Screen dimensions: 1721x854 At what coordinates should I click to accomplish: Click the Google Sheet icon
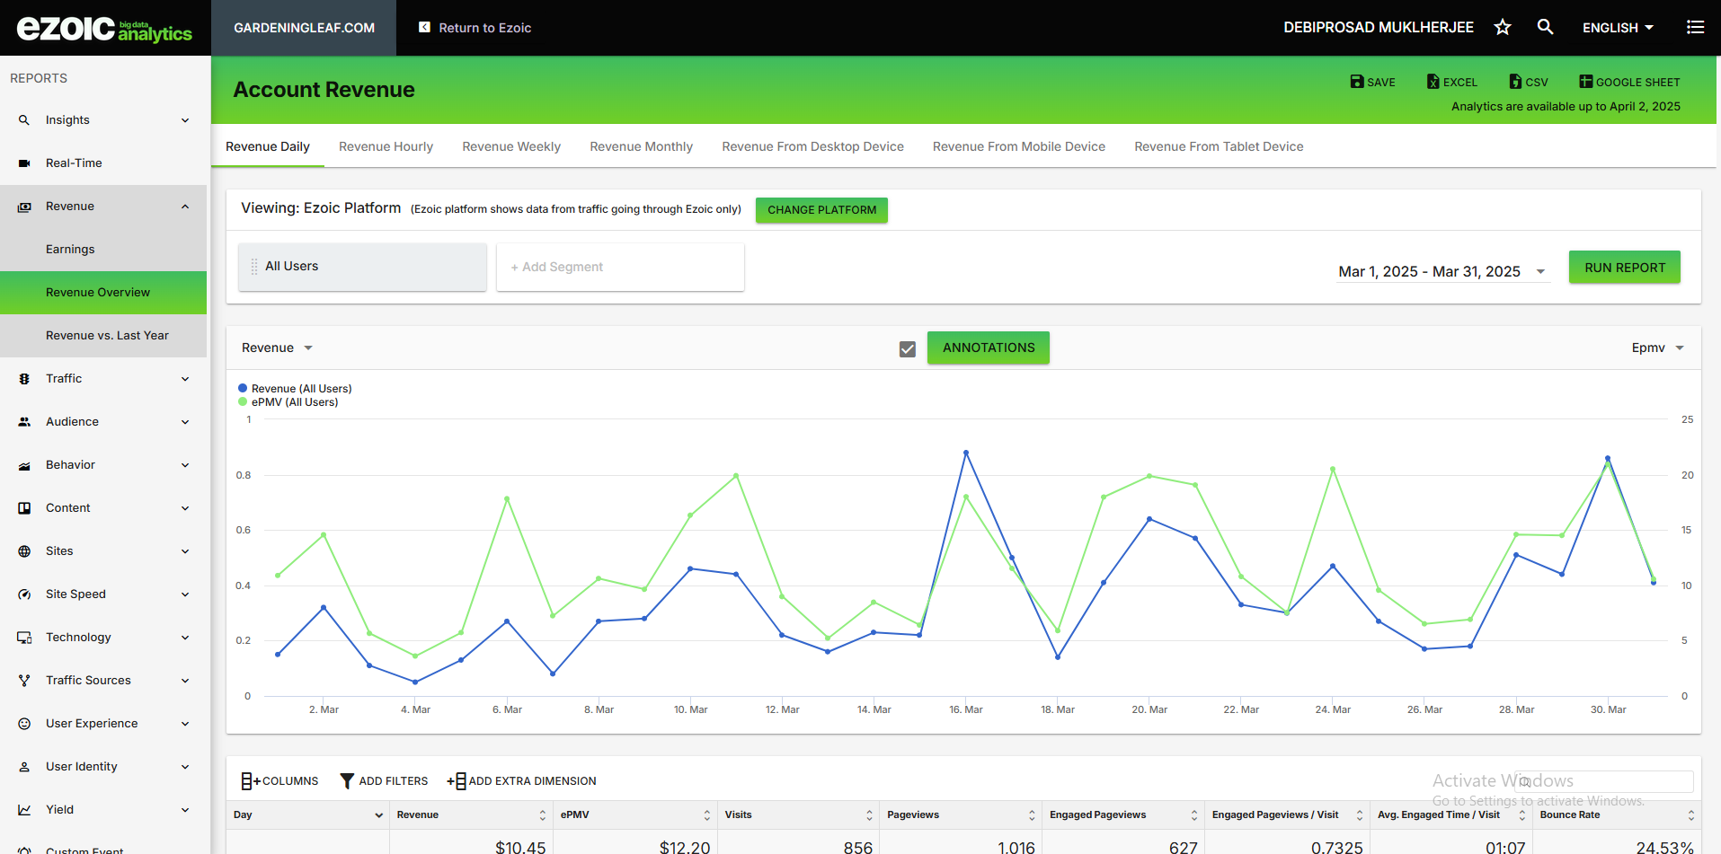pos(1586,82)
